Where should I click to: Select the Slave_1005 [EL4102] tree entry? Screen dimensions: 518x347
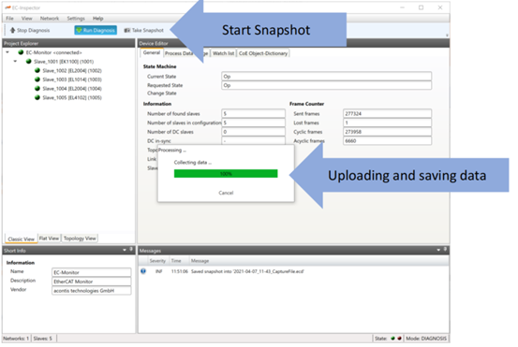click(72, 97)
